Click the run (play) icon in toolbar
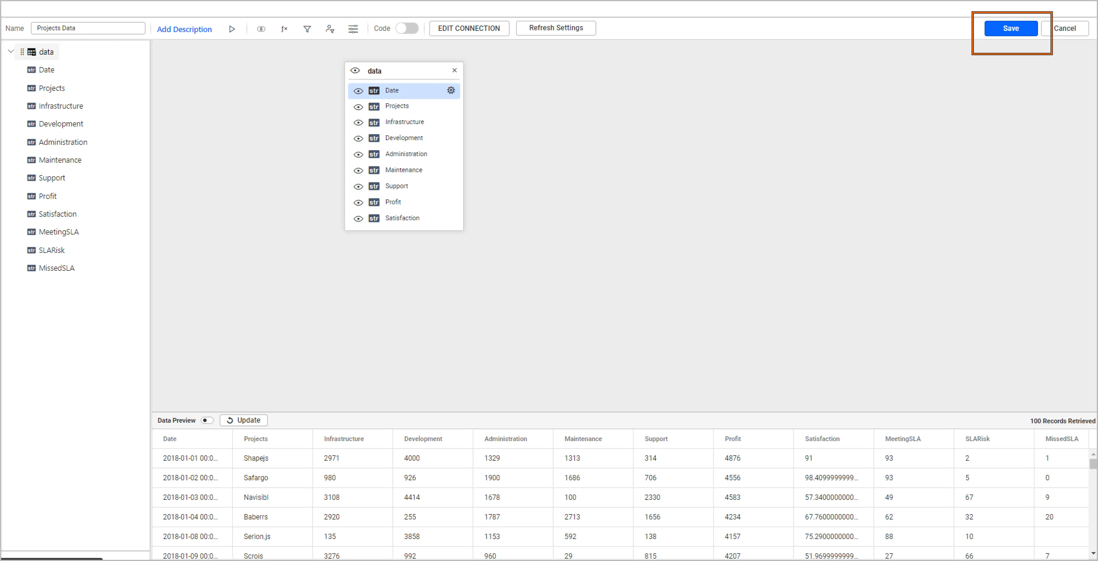This screenshot has width=1098, height=561. click(x=232, y=29)
